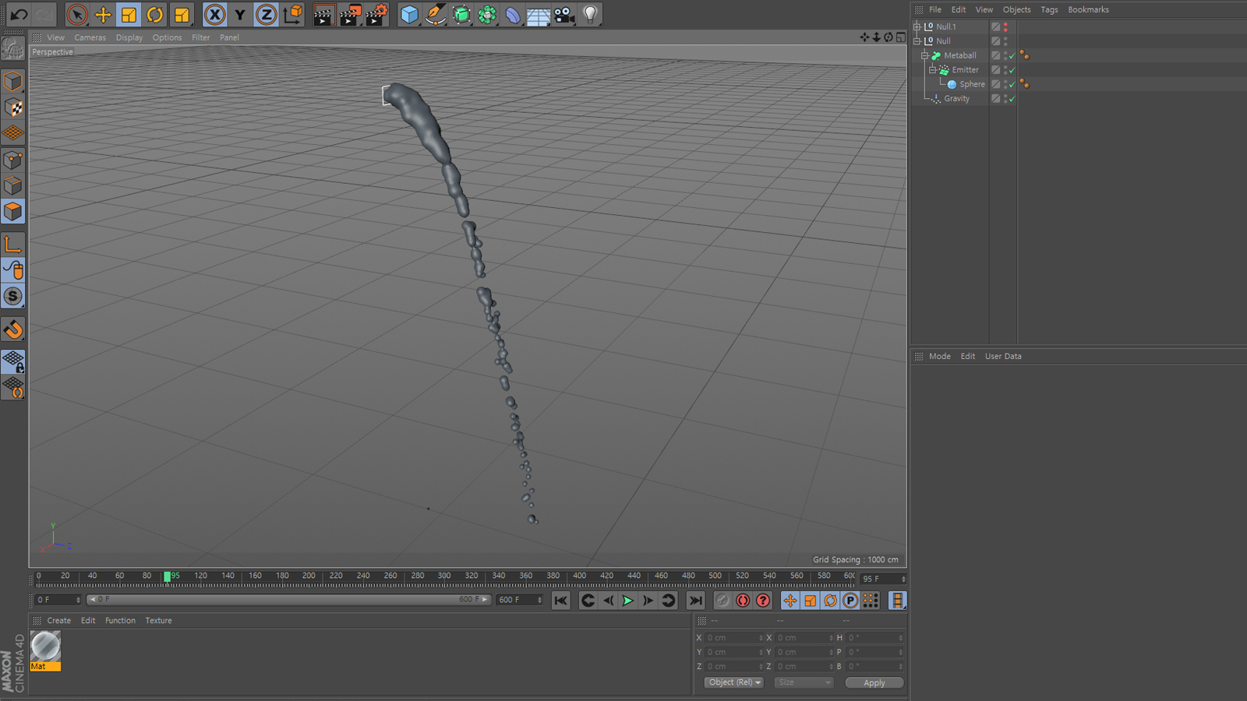Click Render to Picture Viewer icon
The width and height of the screenshot is (1247, 701).
pos(350,15)
